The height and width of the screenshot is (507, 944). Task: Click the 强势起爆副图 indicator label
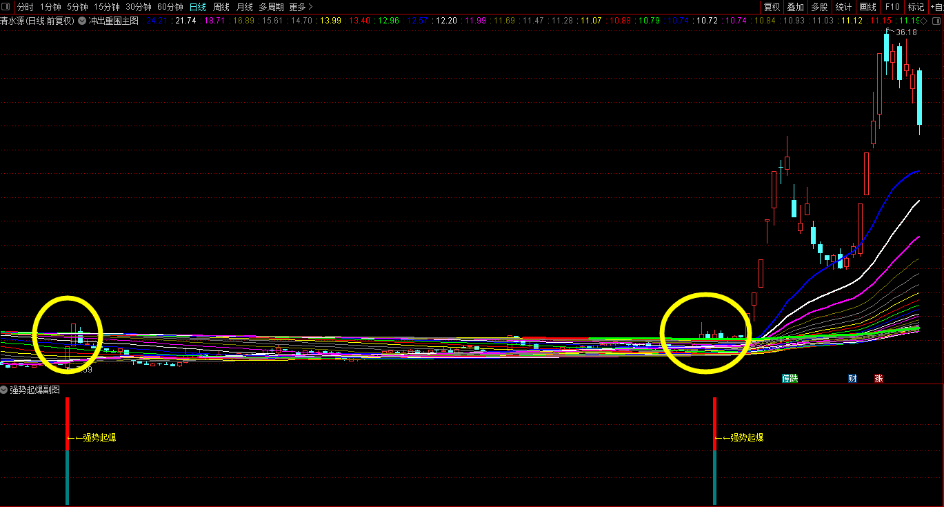click(35, 390)
